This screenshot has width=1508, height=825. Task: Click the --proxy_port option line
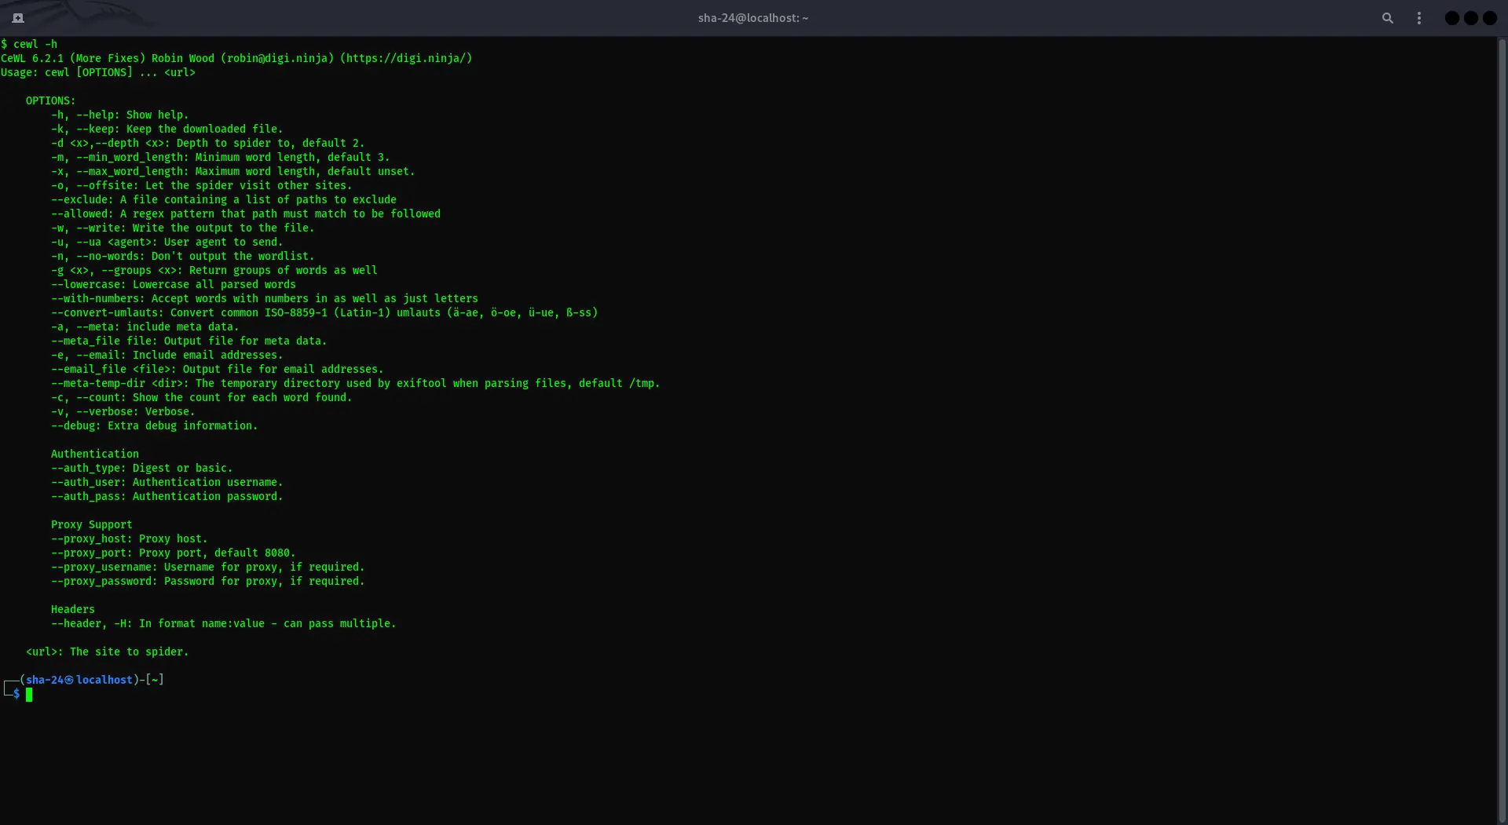click(x=173, y=553)
